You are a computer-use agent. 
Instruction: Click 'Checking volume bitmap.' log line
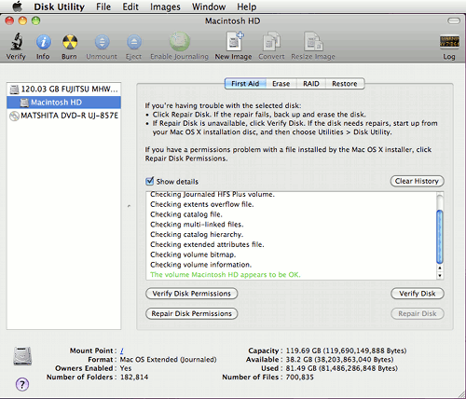[x=193, y=255]
